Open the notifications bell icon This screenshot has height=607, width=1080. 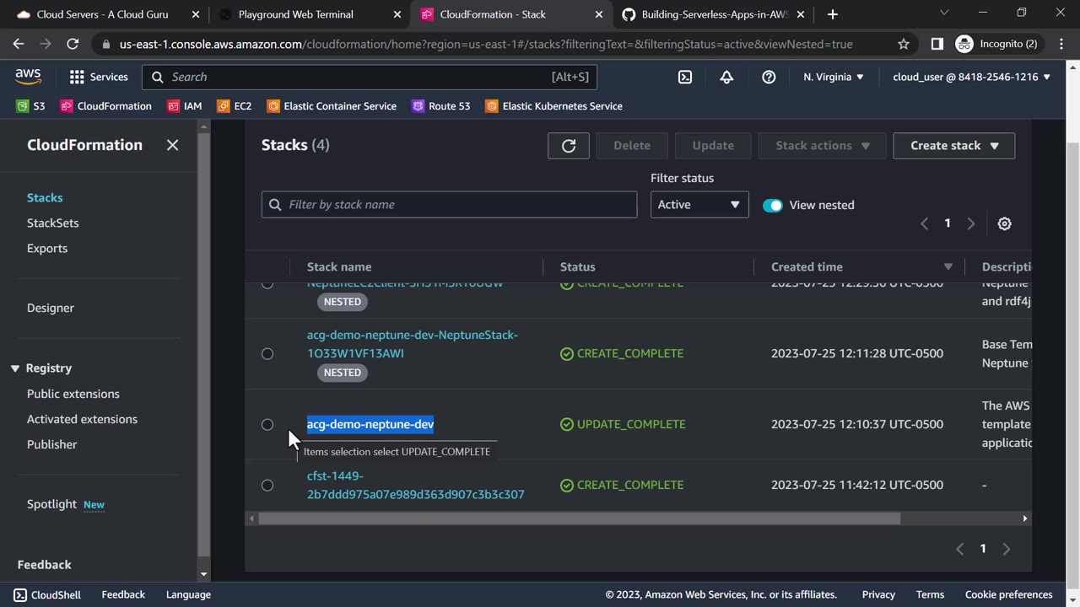pyautogui.click(x=726, y=77)
